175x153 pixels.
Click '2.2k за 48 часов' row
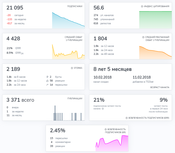[104, 54]
